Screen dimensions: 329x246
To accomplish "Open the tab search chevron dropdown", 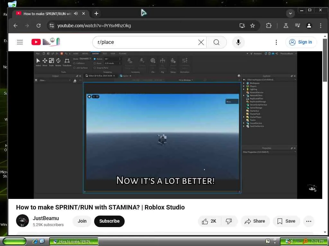I will pos(290,13).
